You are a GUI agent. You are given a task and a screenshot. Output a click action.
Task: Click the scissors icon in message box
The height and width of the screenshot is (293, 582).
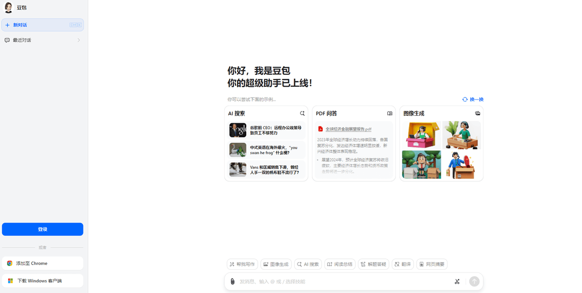coord(457,282)
